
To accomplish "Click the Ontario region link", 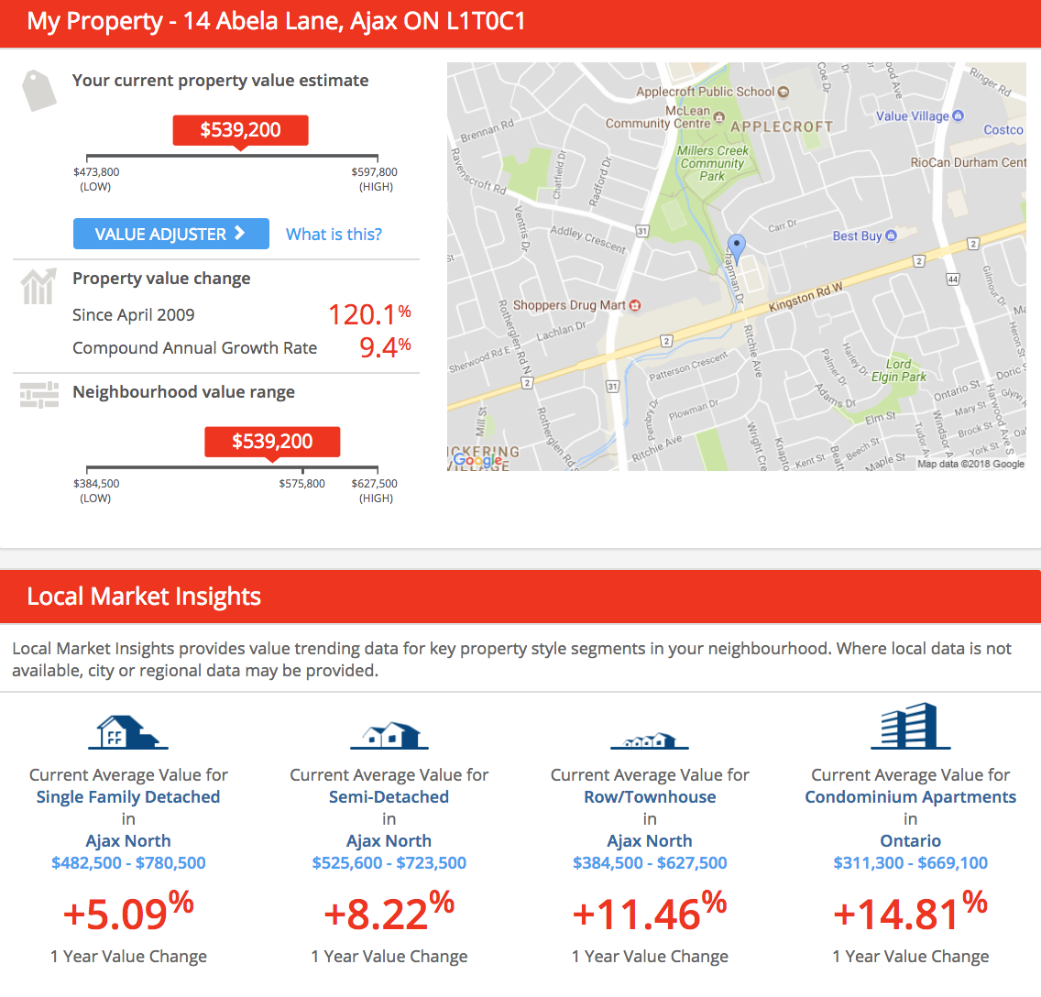I will pos(910,841).
